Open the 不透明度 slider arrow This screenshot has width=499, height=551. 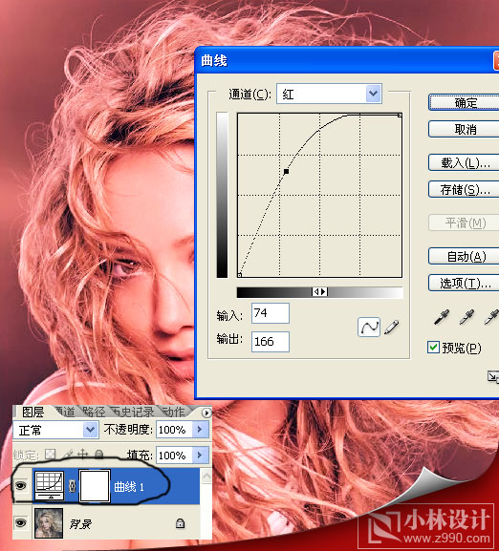point(200,430)
